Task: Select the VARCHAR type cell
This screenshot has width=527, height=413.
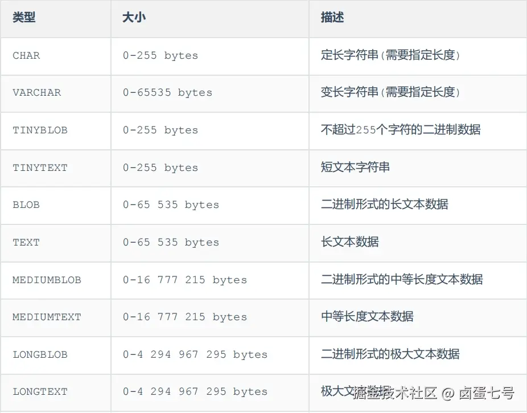Action: point(36,93)
